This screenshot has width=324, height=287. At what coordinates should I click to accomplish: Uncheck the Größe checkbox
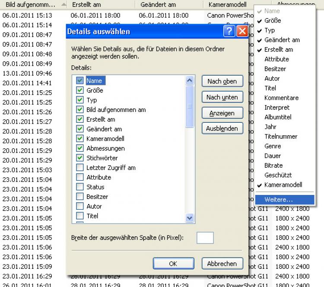click(x=80, y=90)
